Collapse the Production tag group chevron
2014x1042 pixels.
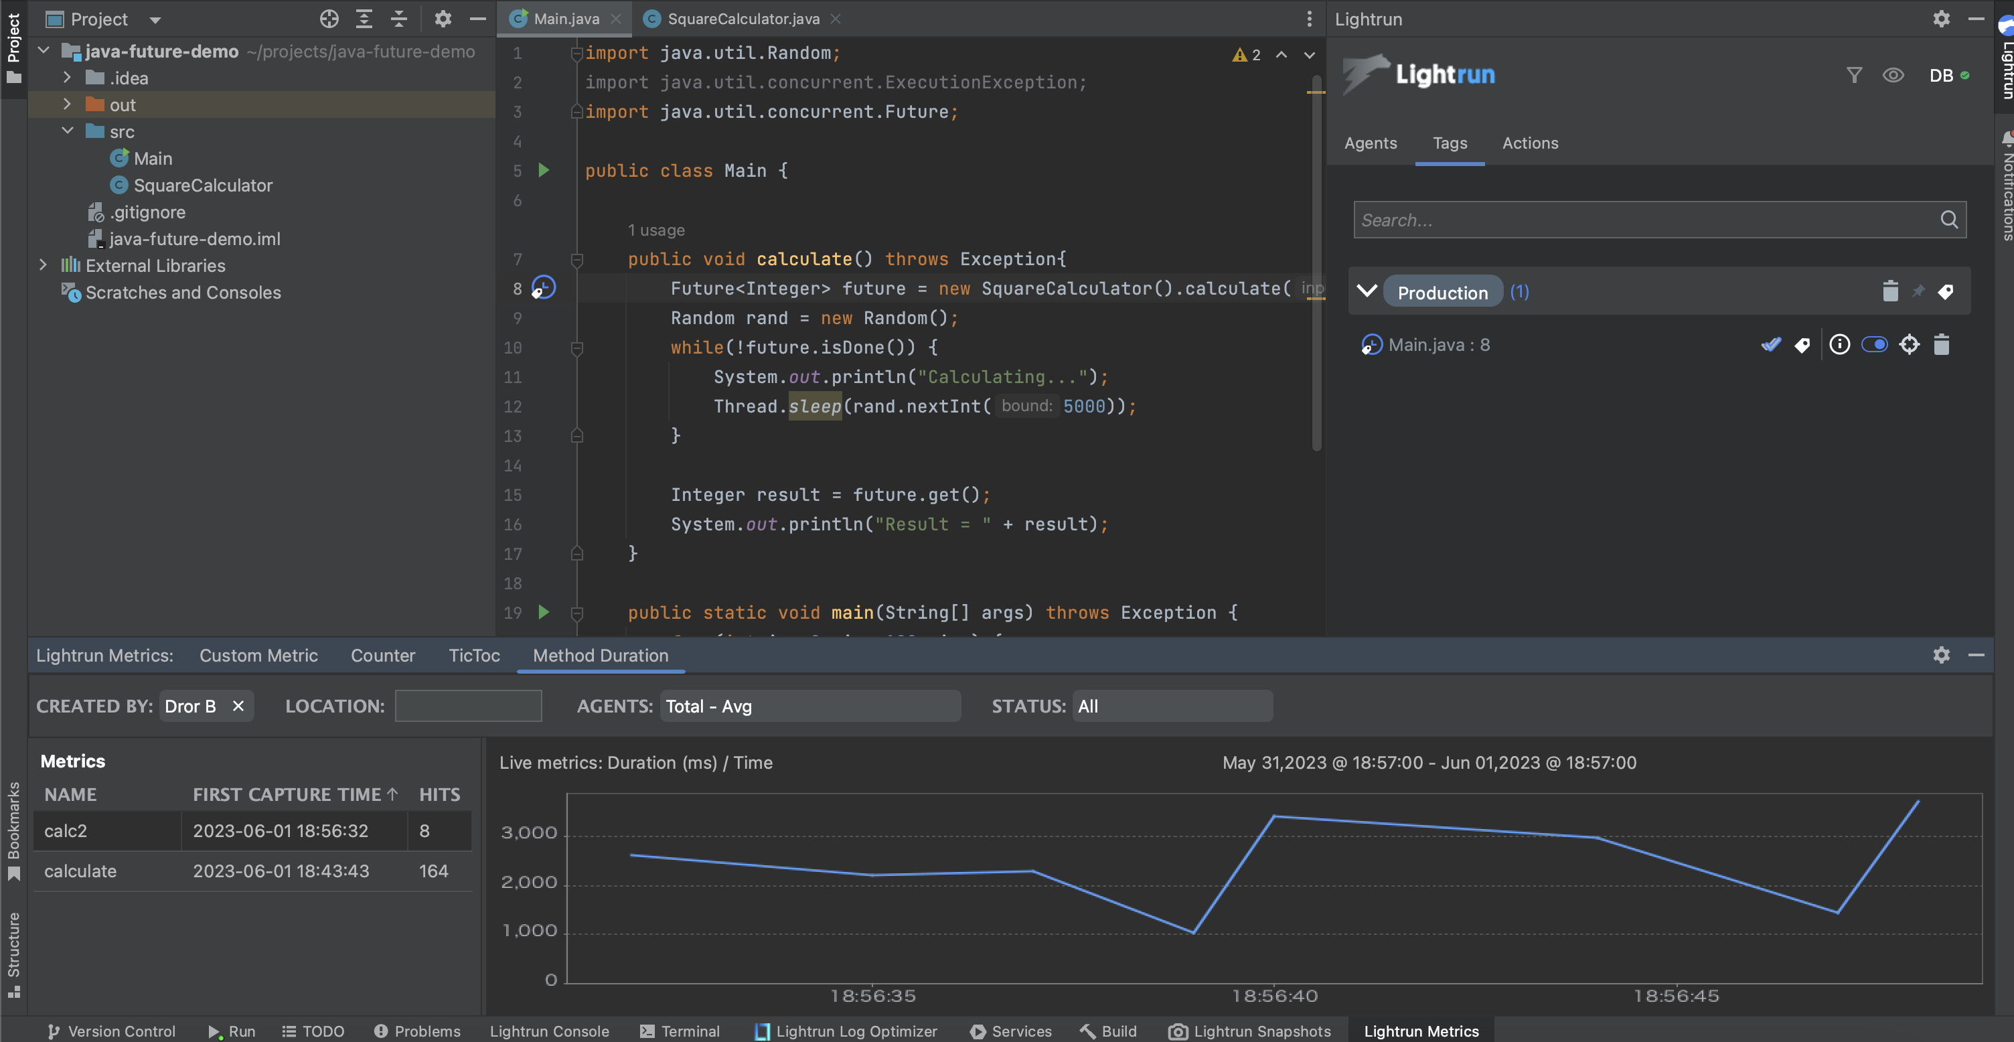(x=1367, y=291)
